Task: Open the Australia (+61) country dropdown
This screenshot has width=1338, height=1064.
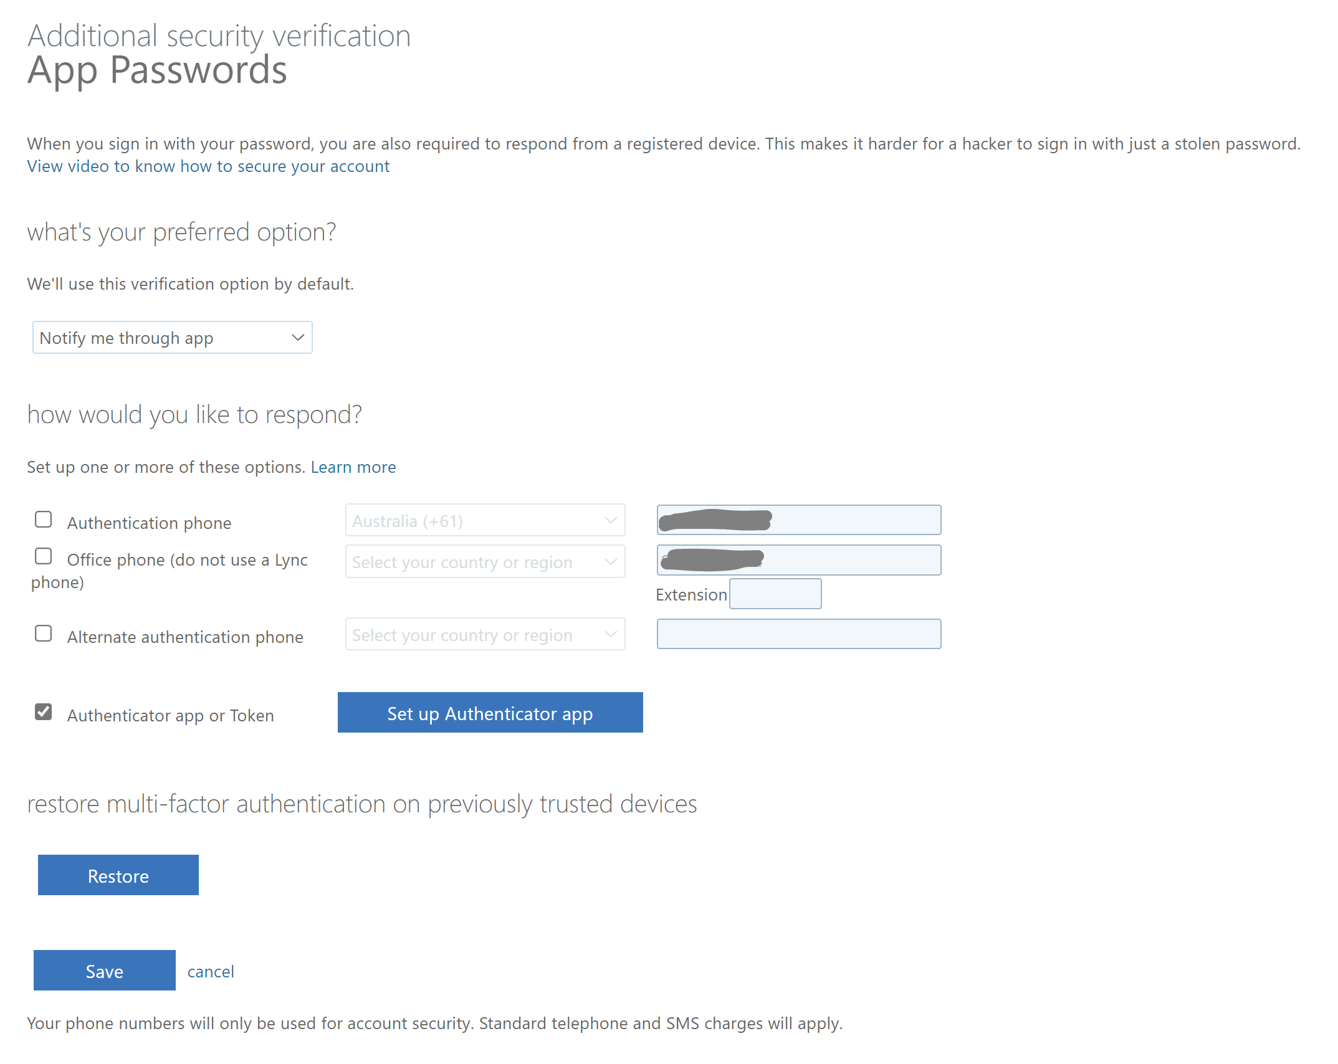Action: pos(485,521)
